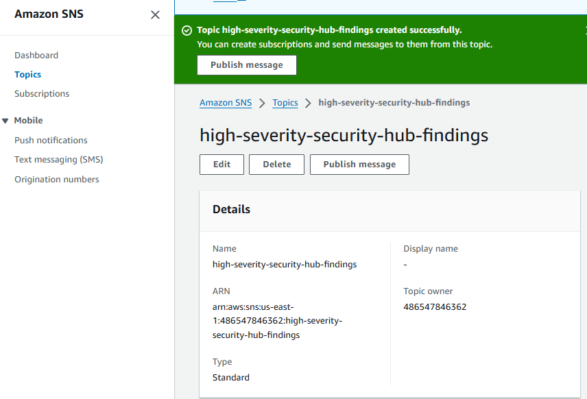Click the Edit topic button
This screenshot has height=399, width=587.
coord(221,165)
